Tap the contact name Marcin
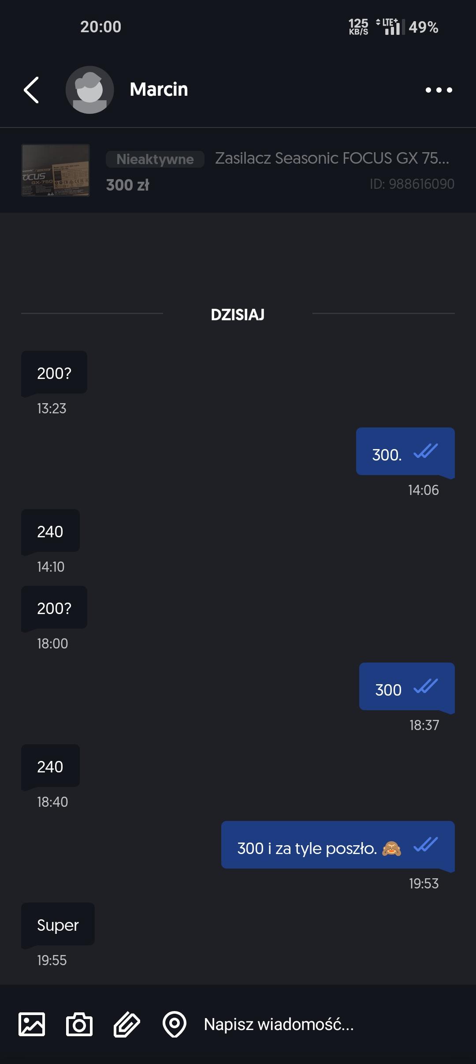The image size is (476, 1064). 159,90
